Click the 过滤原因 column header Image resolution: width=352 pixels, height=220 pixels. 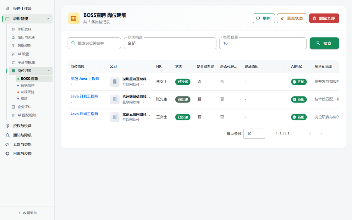point(251,67)
